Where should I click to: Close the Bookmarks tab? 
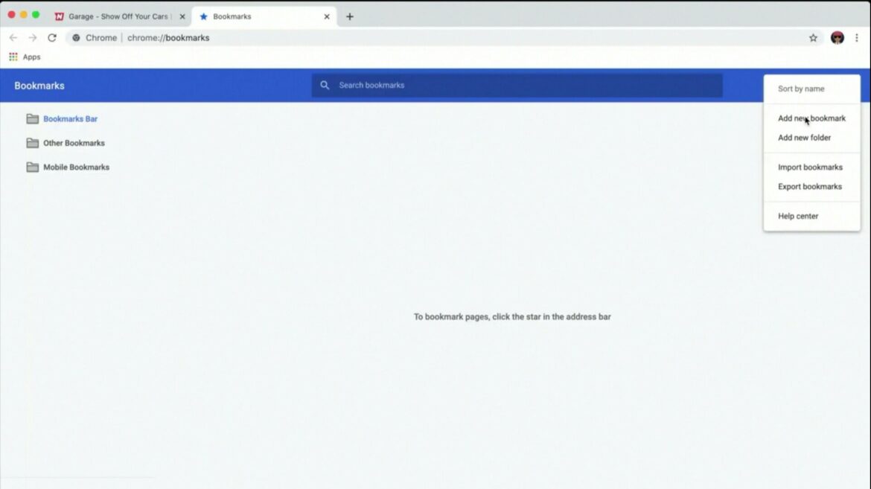(326, 16)
